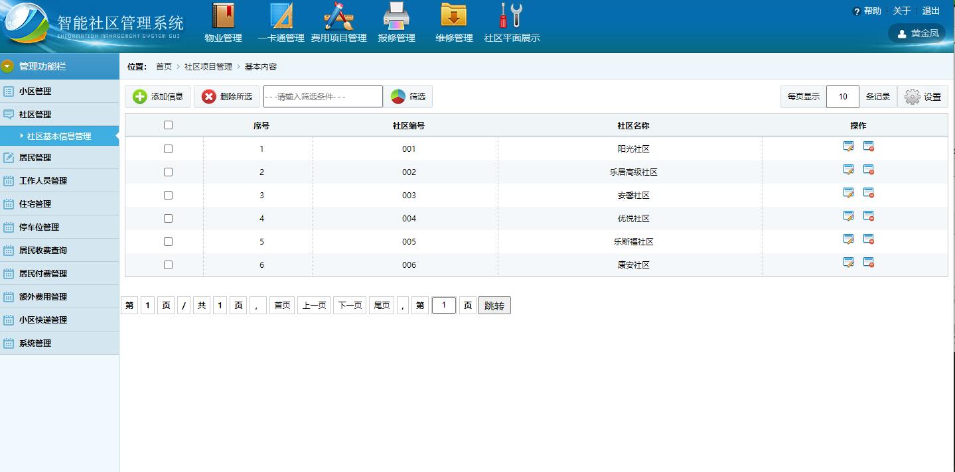The image size is (955, 472).
Task: Click the edit icon for 阳光社区
Action: (x=848, y=147)
